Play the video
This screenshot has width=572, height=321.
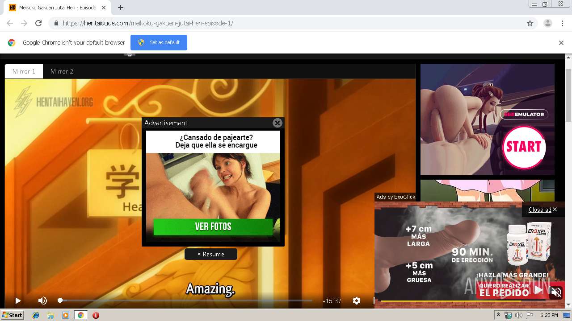pyautogui.click(x=18, y=301)
